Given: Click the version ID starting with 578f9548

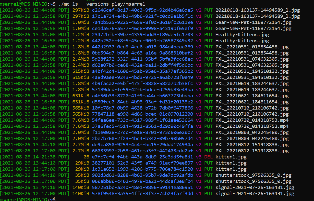Looking at the screenshot, I should (x=142, y=194).
